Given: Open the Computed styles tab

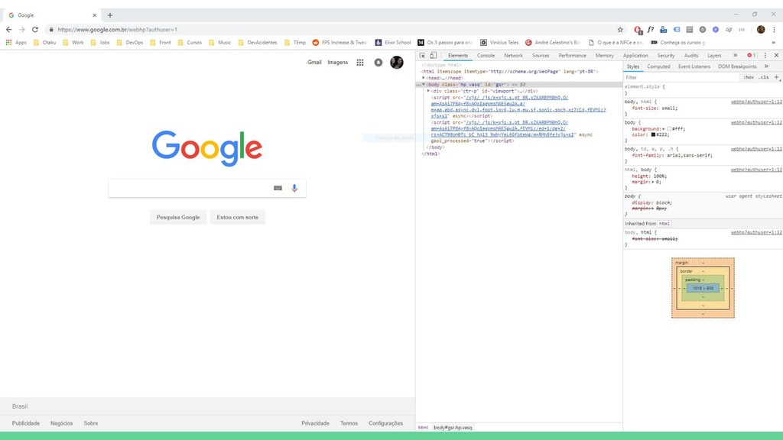Looking at the screenshot, I should [x=658, y=66].
